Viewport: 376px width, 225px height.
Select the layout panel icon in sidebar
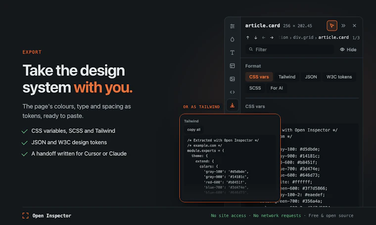pyautogui.click(x=232, y=66)
